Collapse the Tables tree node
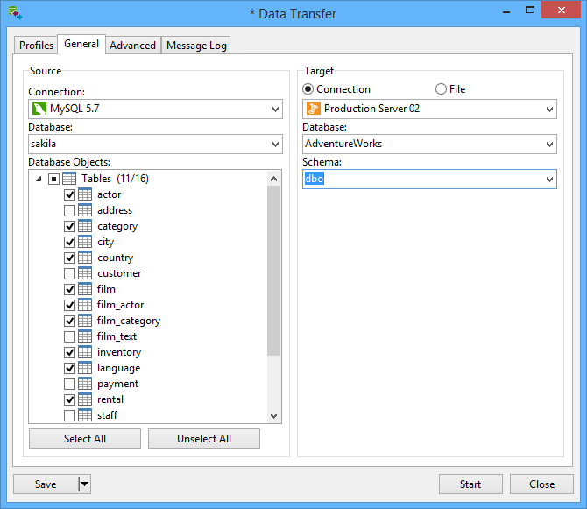This screenshot has height=509, width=587. 39,179
